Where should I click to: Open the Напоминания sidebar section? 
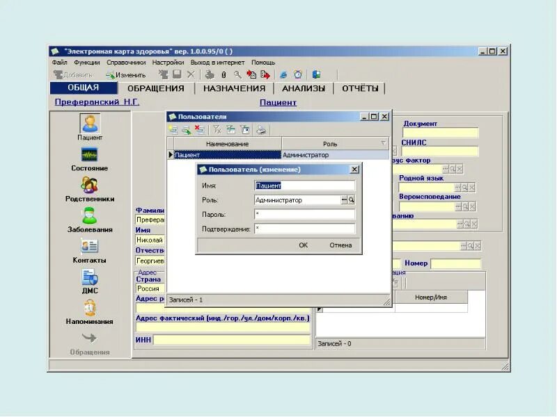[x=90, y=312]
